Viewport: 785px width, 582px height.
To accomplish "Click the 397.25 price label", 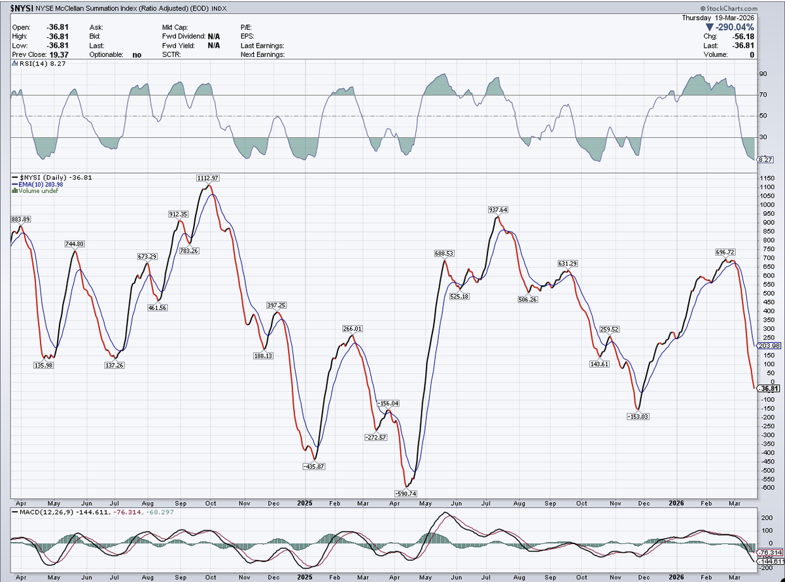I will pos(276,305).
